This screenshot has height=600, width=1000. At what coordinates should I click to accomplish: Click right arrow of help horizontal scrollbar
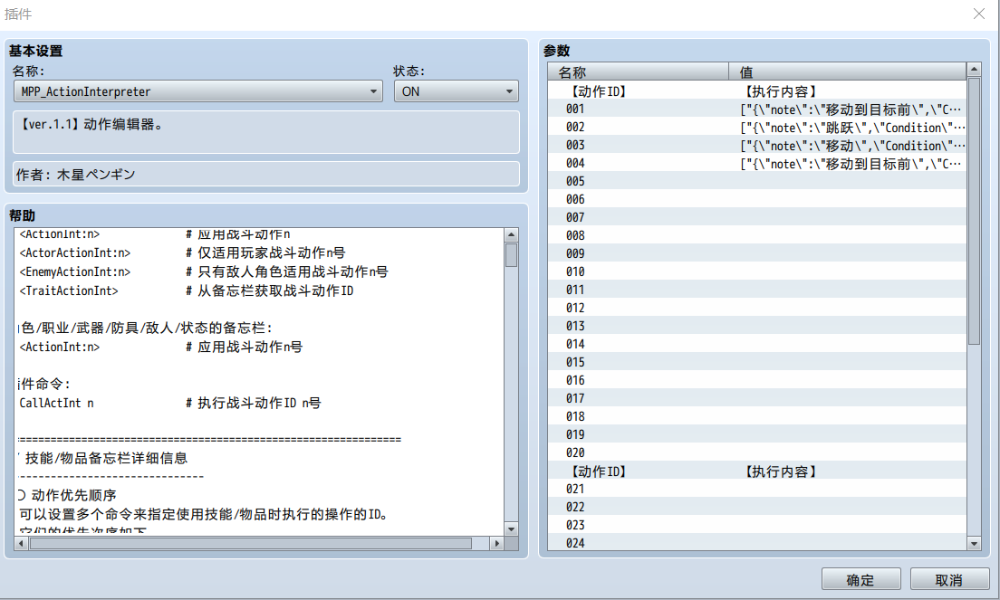pyautogui.click(x=497, y=543)
